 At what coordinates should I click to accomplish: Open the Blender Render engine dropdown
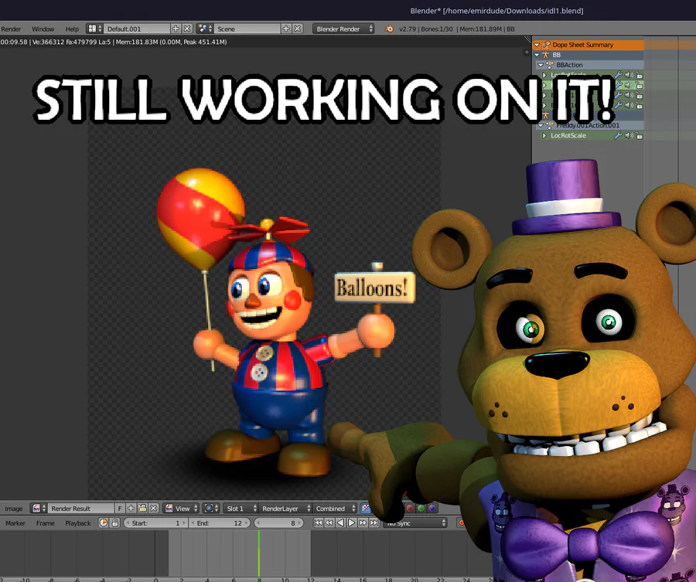pyautogui.click(x=343, y=29)
